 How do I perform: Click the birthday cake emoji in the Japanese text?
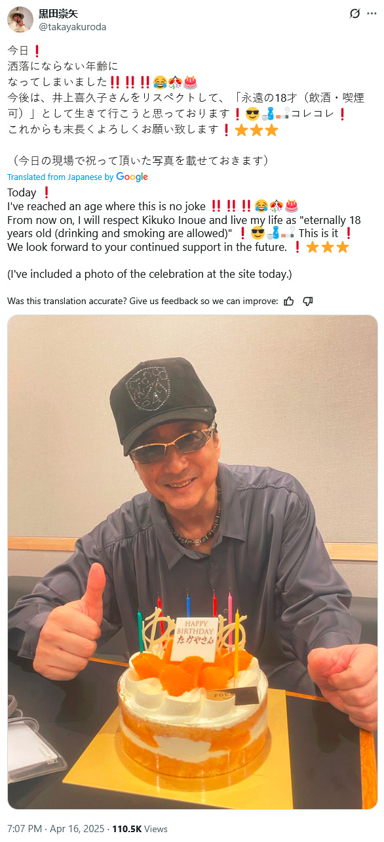click(x=191, y=82)
